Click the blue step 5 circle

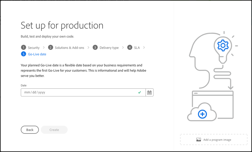pos(24,54)
